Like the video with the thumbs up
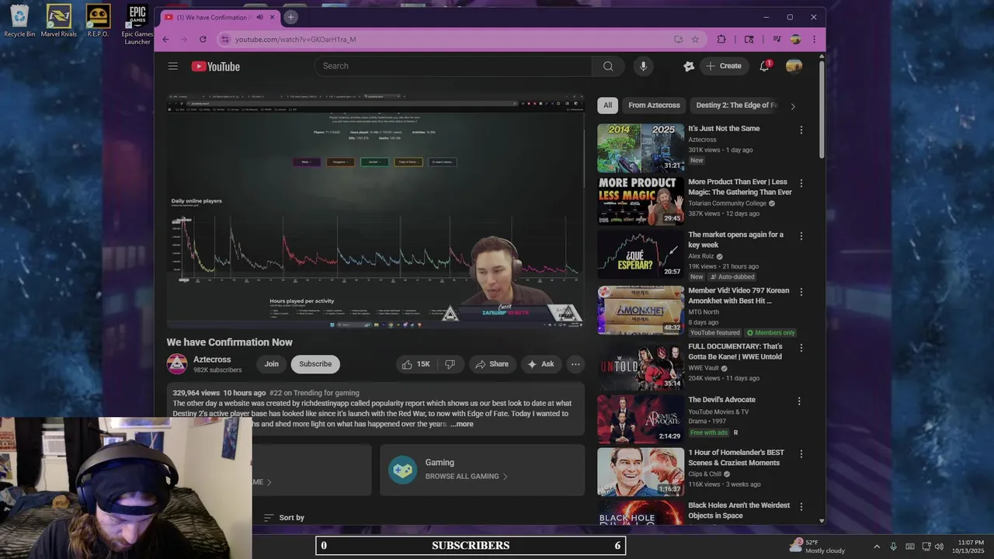 pyautogui.click(x=415, y=364)
